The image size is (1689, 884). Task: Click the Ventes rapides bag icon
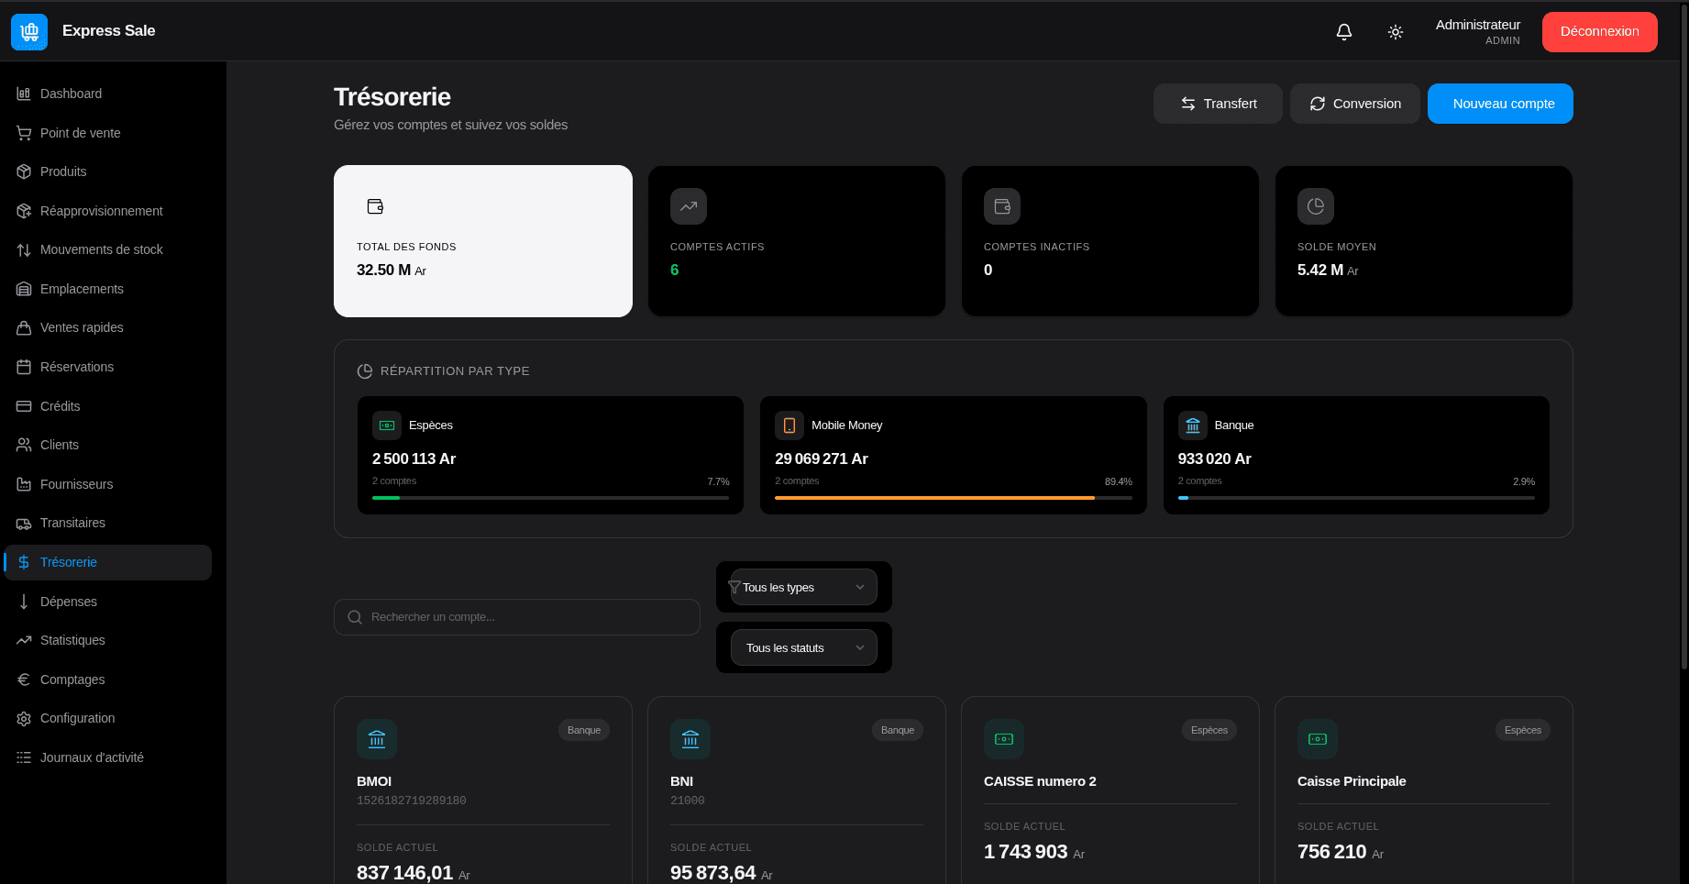[24, 327]
